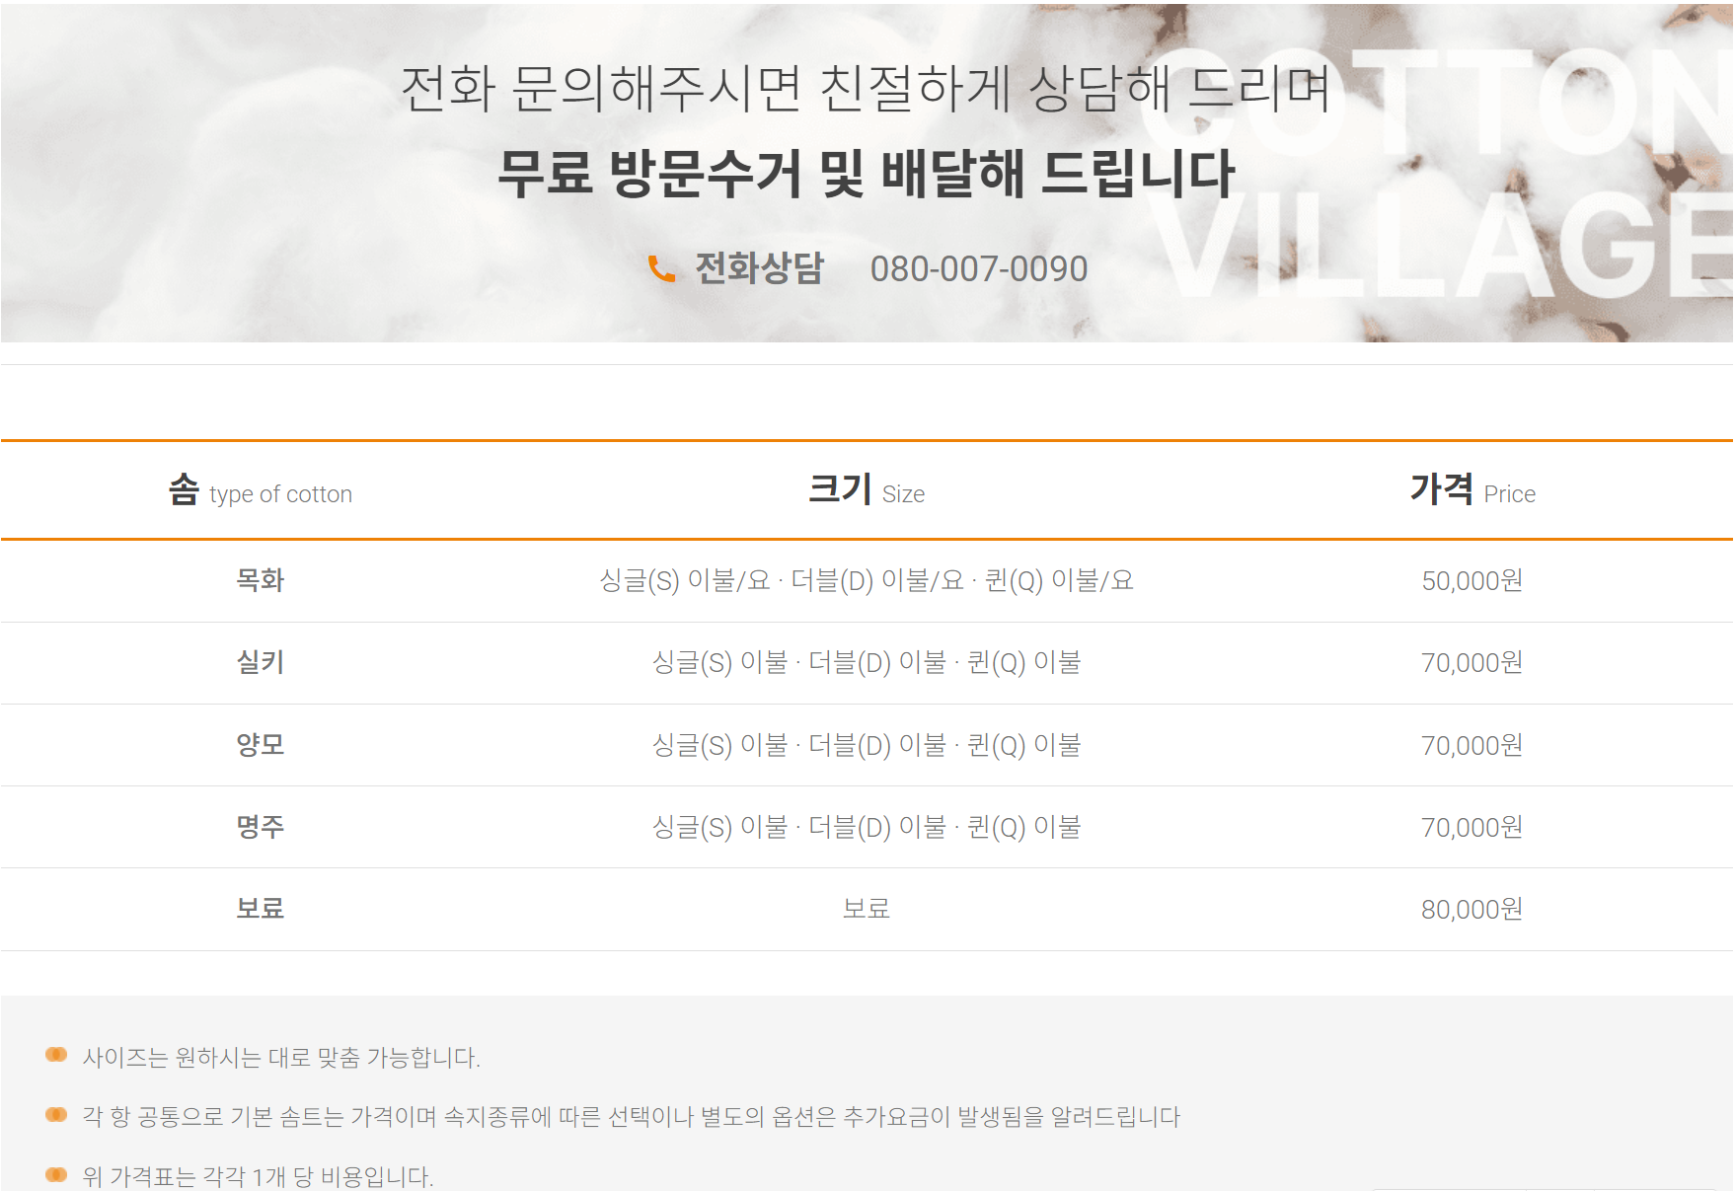Image resolution: width=1735 pixels, height=1191 pixels.
Task: Click the size cell in the 양모 row
Action: click(x=867, y=745)
